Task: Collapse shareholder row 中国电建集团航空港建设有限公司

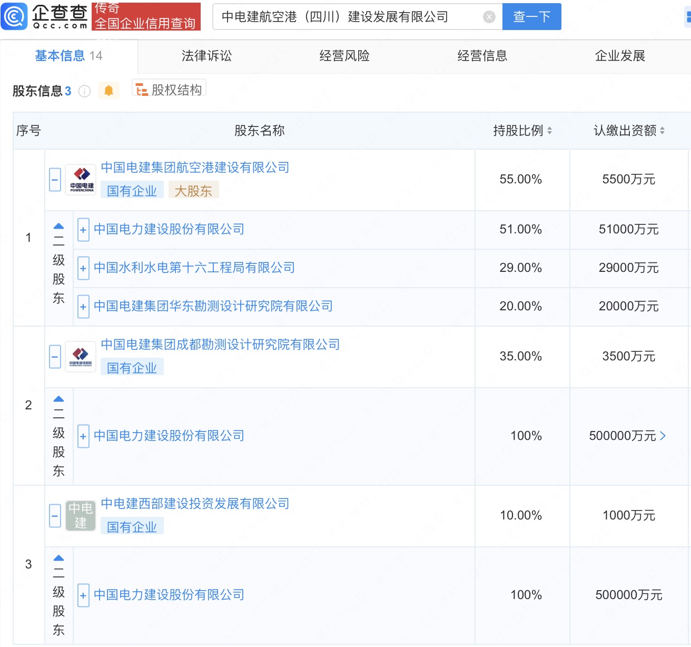Action: coord(55,180)
